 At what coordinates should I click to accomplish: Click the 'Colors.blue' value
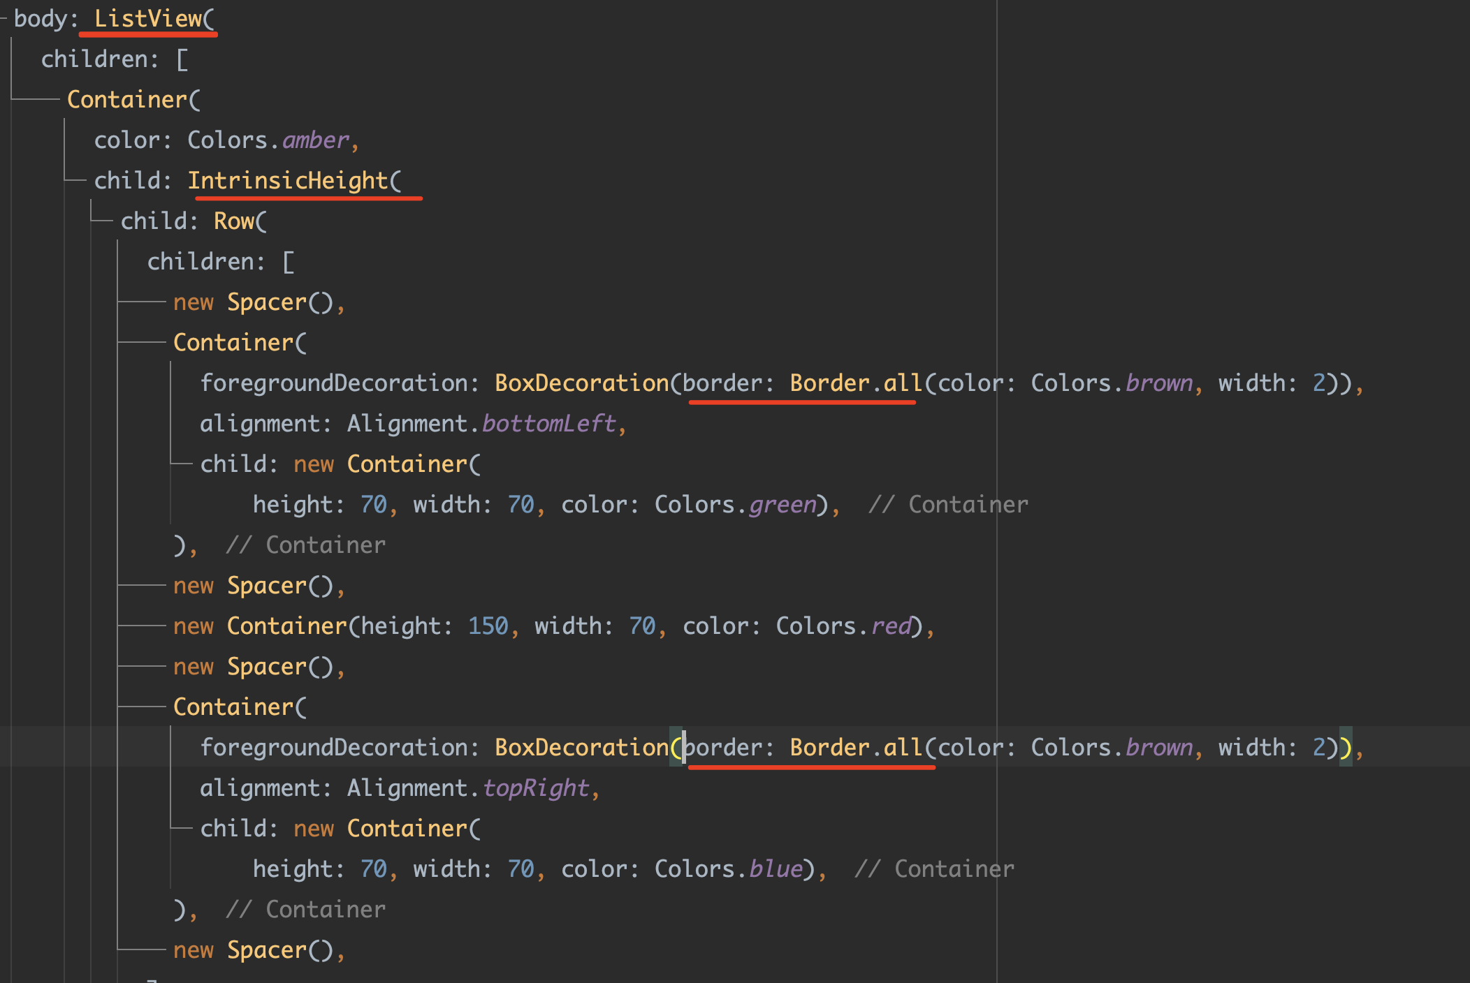click(x=729, y=869)
